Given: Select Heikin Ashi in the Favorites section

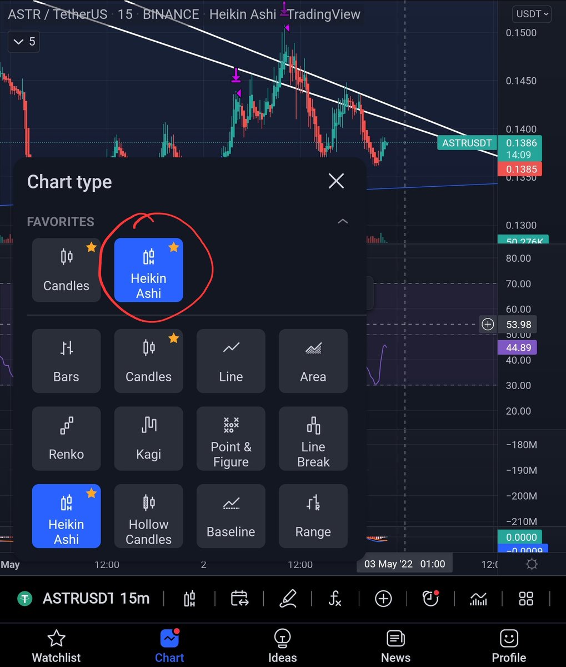Looking at the screenshot, I should 148,270.
